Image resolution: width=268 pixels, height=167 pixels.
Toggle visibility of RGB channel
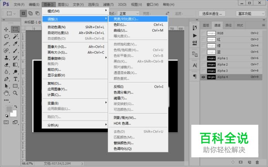click(x=203, y=33)
